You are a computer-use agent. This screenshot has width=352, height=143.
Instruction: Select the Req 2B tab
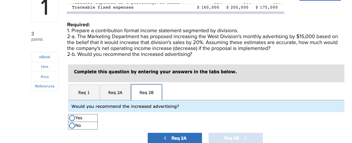click(x=146, y=92)
